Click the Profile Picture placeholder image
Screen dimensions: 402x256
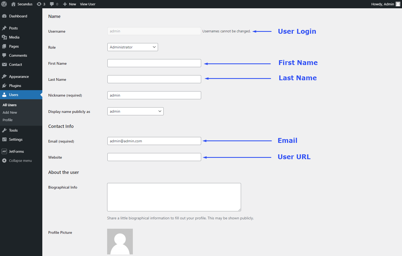pyautogui.click(x=120, y=241)
